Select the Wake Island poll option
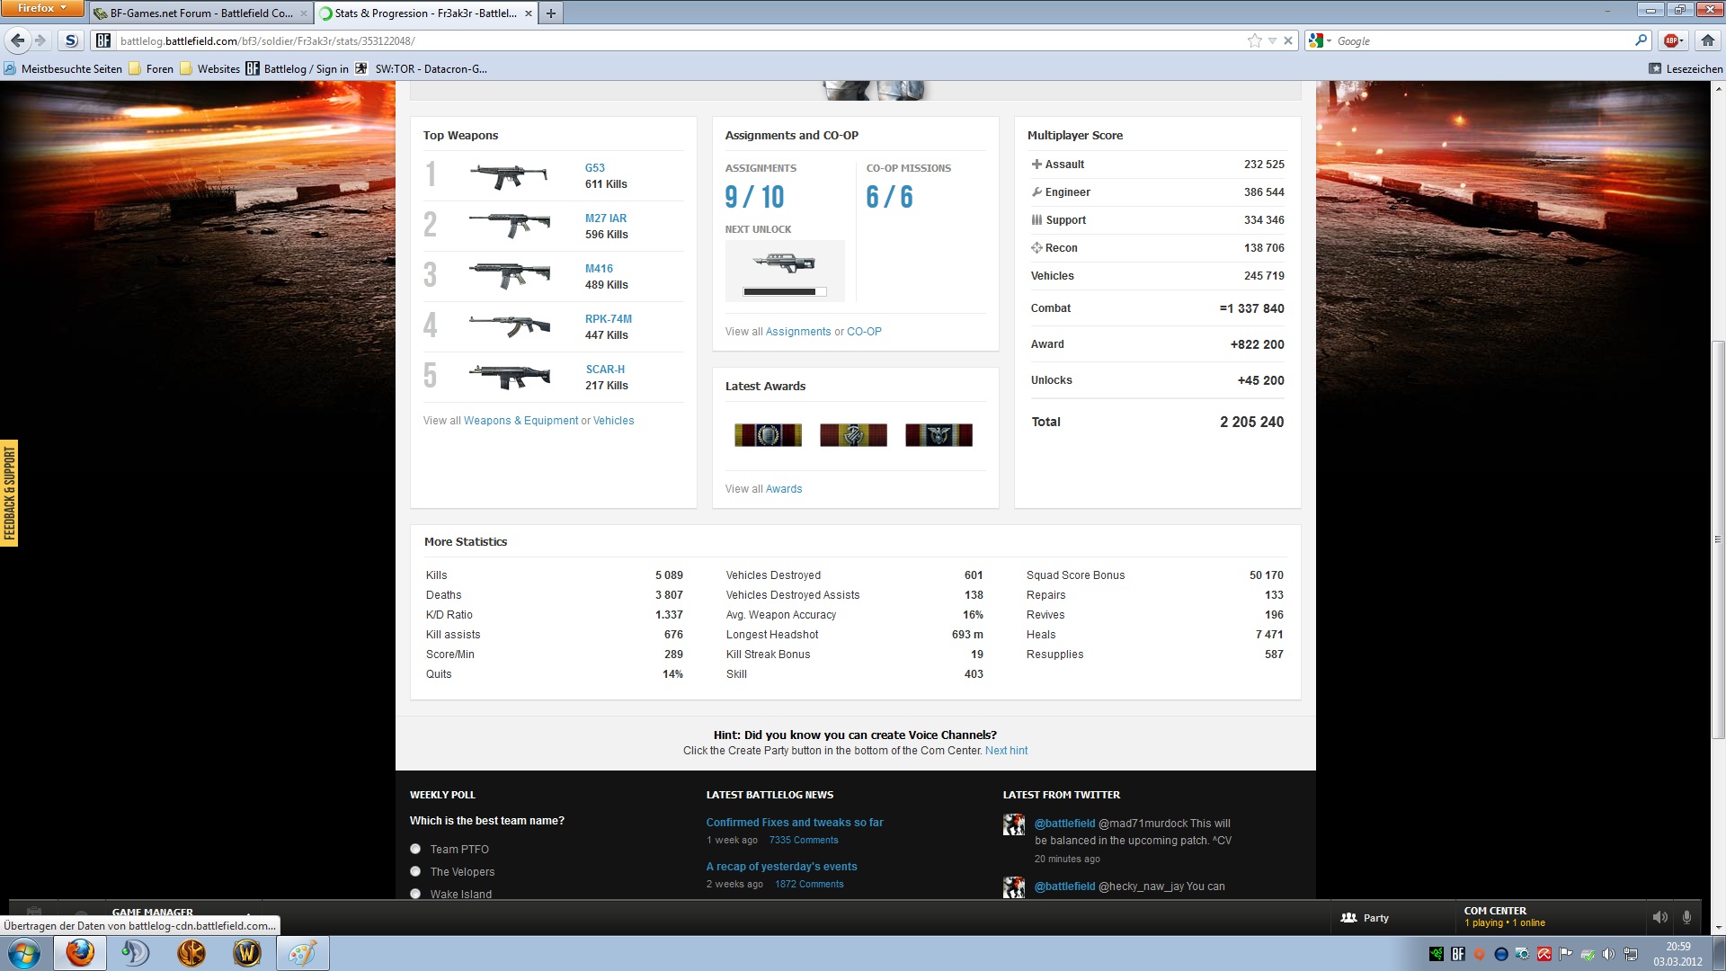1726x971 pixels. click(x=415, y=894)
